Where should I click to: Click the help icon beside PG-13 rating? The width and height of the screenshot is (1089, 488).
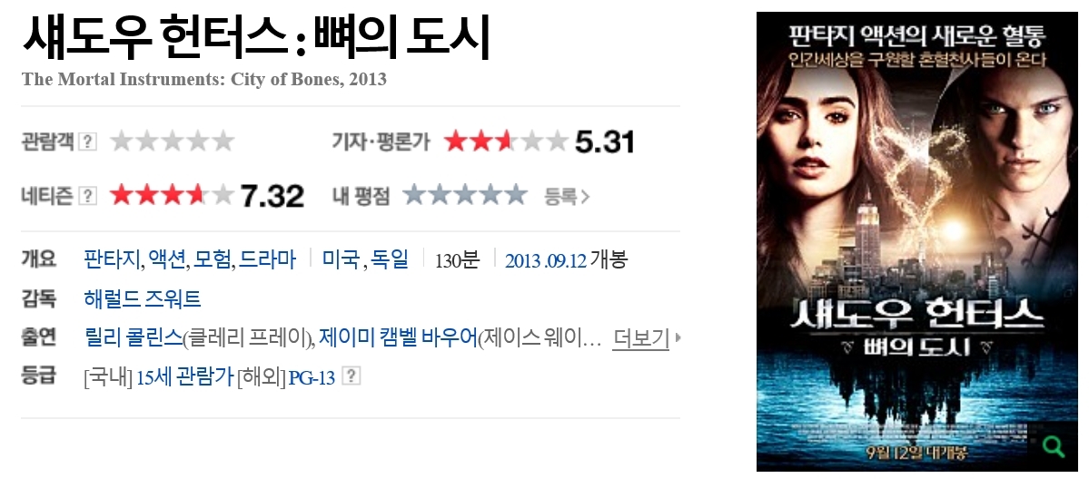[352, 376]
